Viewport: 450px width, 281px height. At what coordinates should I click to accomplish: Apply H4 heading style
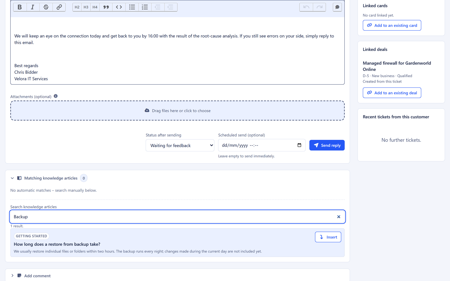[95, 7]
